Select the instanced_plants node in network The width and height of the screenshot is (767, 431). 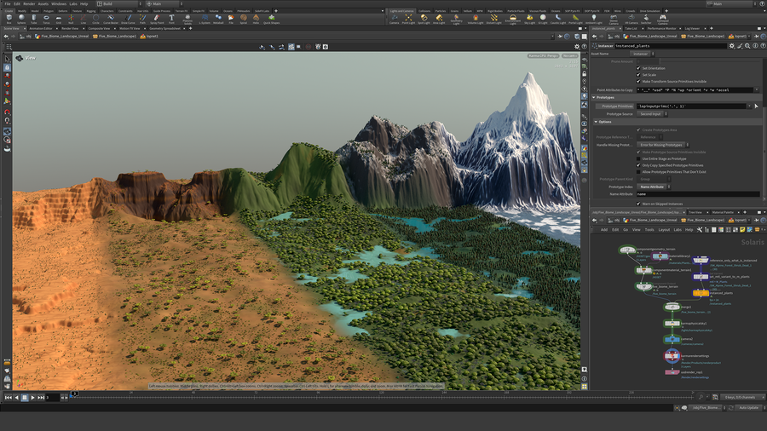point(701,293)
